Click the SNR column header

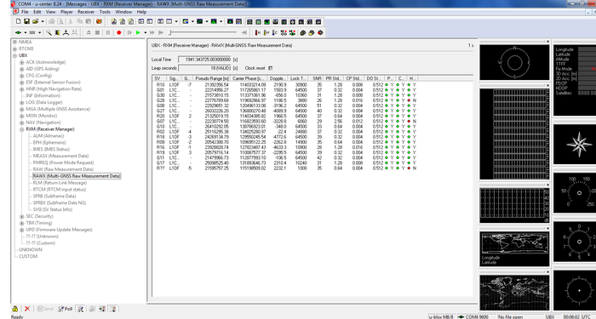point(317,78)
